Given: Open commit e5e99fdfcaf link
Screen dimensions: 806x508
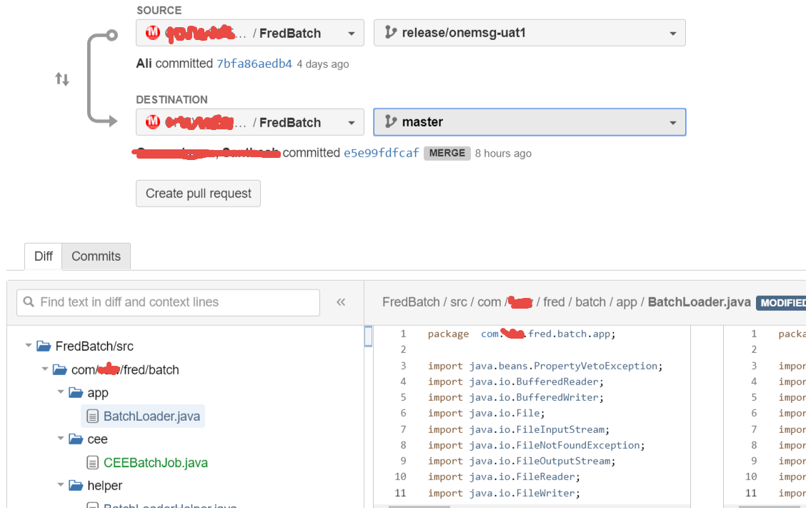Looking at the screenshot, I should point(382,153).
